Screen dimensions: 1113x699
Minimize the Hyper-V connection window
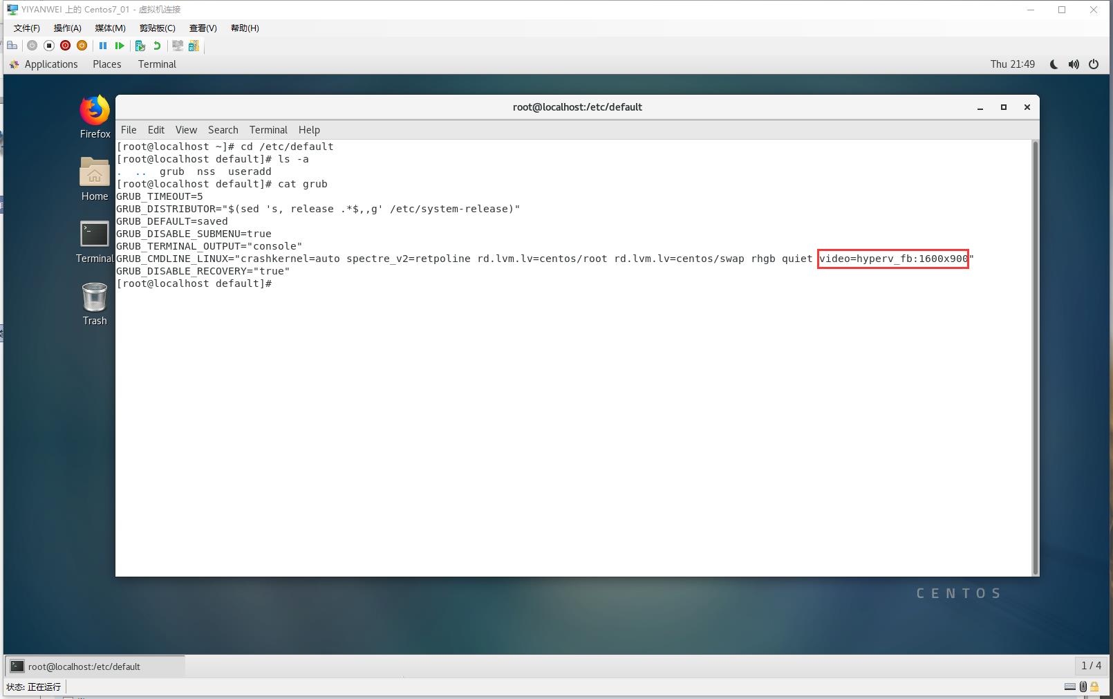point(1031,10)
